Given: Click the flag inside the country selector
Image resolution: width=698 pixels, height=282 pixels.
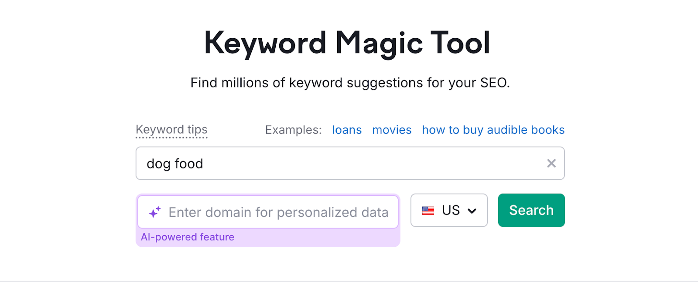Looking at the screenshot, I should click(x=428, y=210).
